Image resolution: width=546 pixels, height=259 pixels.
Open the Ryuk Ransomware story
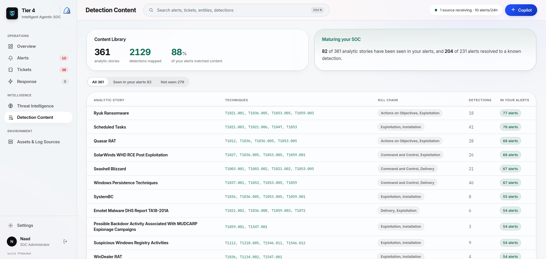pyautogui.click(x=111, y=113)
